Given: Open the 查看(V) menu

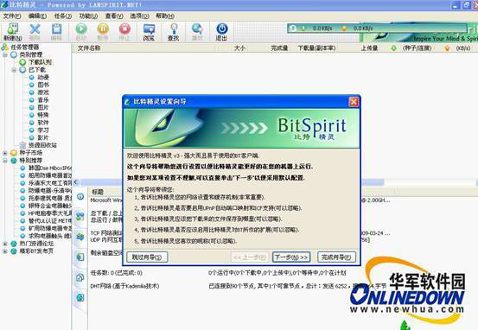Looking at the screenshot, I should click(114, 16).
